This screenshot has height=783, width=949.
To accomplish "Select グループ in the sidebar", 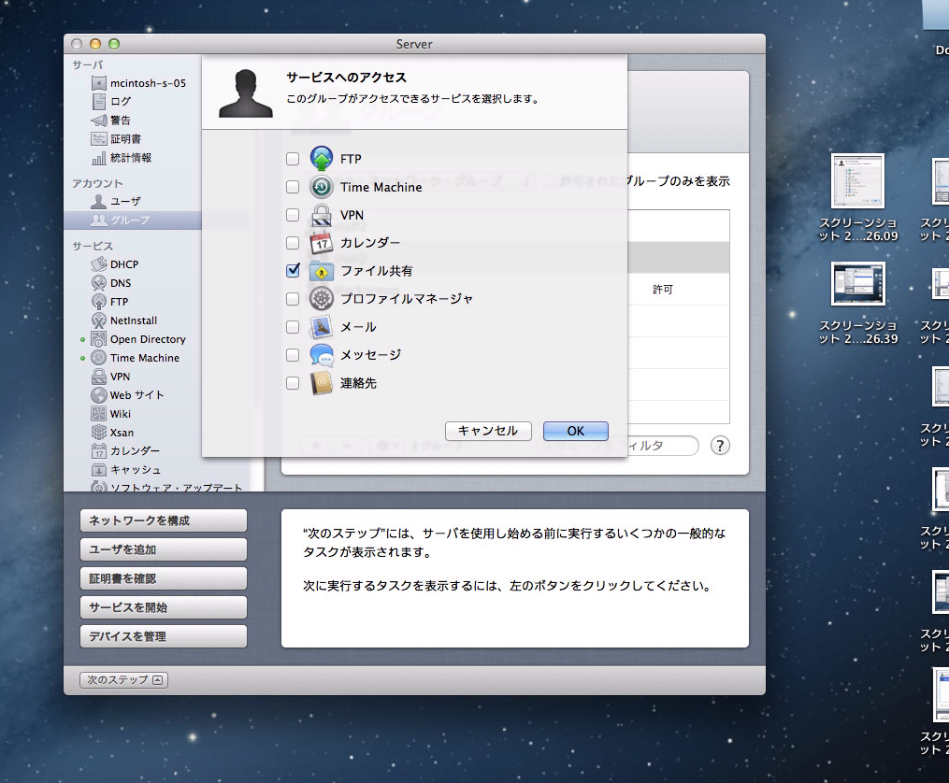I will 132,221.
